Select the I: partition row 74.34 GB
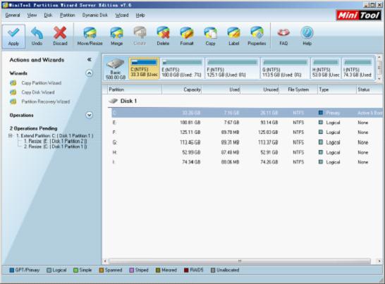The height and width of the screenshot is (284, 385). [x=247, y=162]
